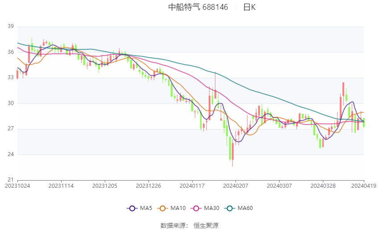Image resolution: width=379 pixels, height=230 pixels.
Task: Toggle the MA5 legend marker
Action: 132,208
